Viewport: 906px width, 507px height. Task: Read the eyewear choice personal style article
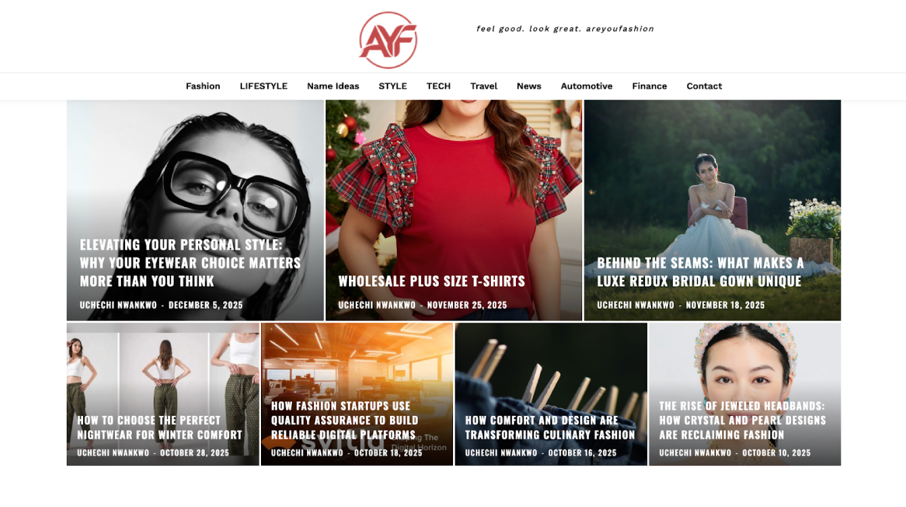pos(190,263)
